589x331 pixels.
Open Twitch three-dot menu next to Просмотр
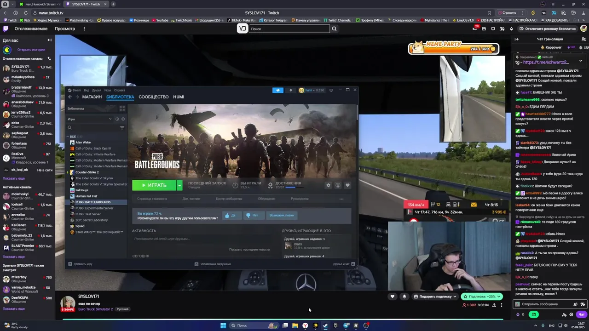click(84, 29)
